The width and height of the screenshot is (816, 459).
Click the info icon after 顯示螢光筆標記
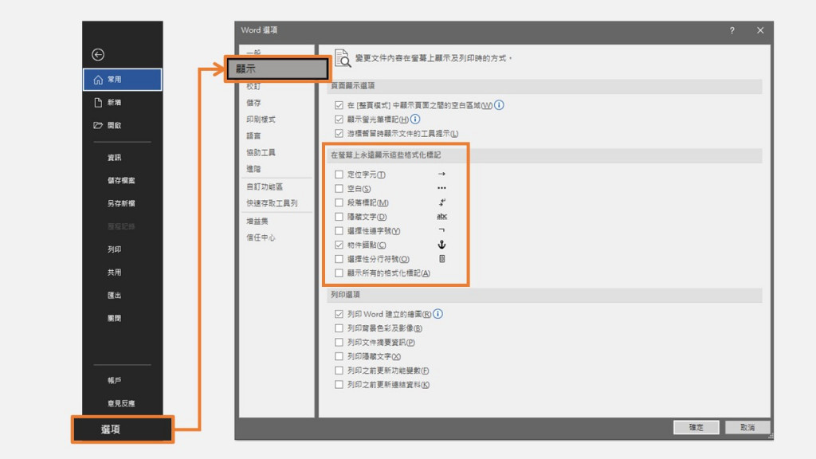coord(415,120)
